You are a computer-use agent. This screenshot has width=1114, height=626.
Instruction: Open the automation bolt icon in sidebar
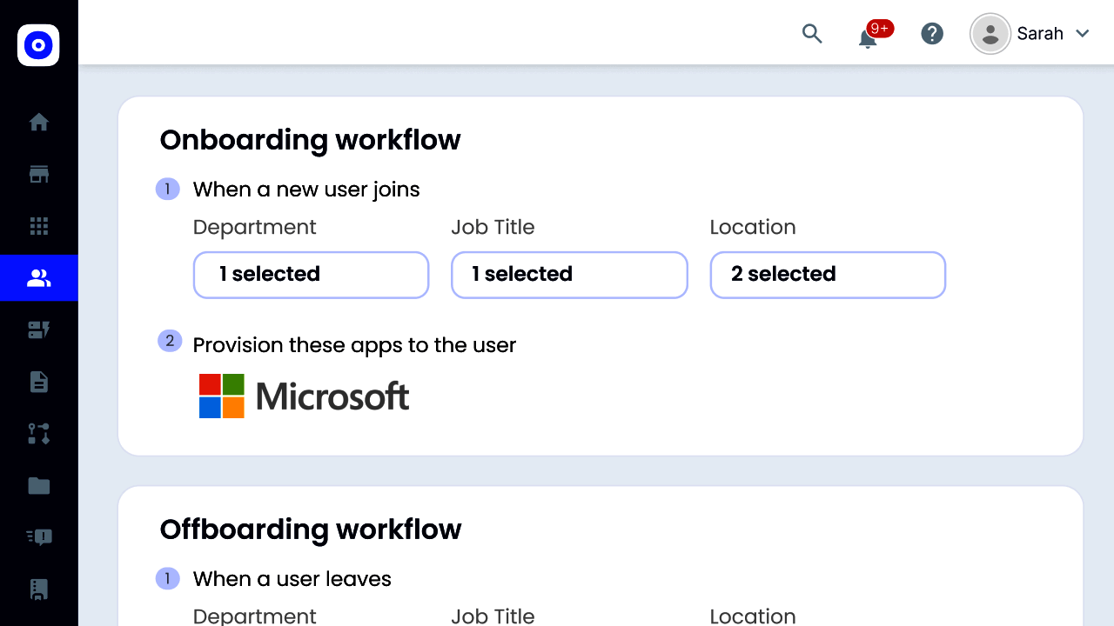[x=39, y=330]
